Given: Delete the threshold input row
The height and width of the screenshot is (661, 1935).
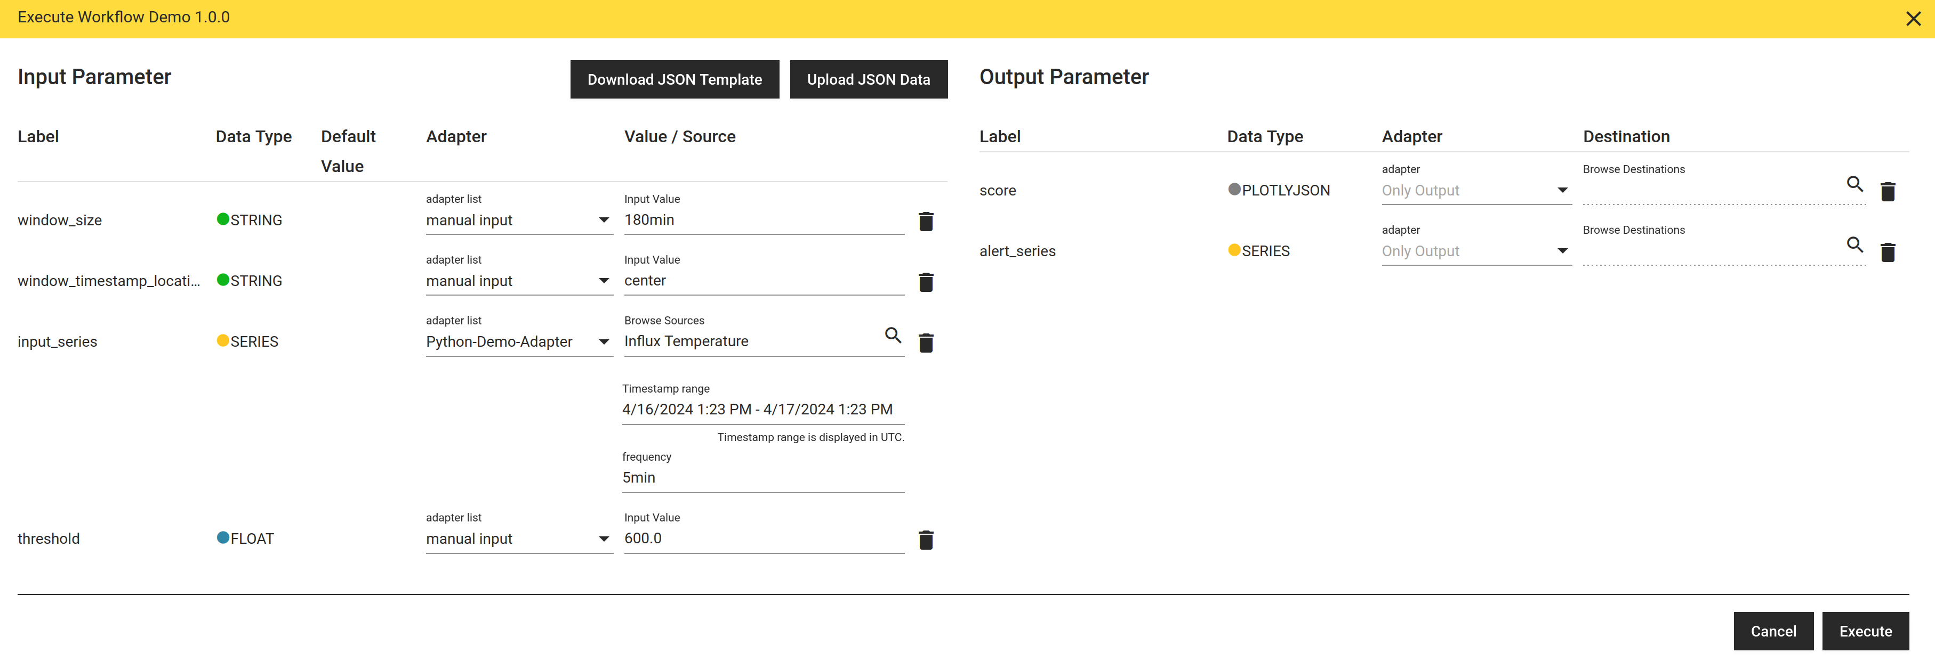Looking at the screenshot, I should pos(926,540).
